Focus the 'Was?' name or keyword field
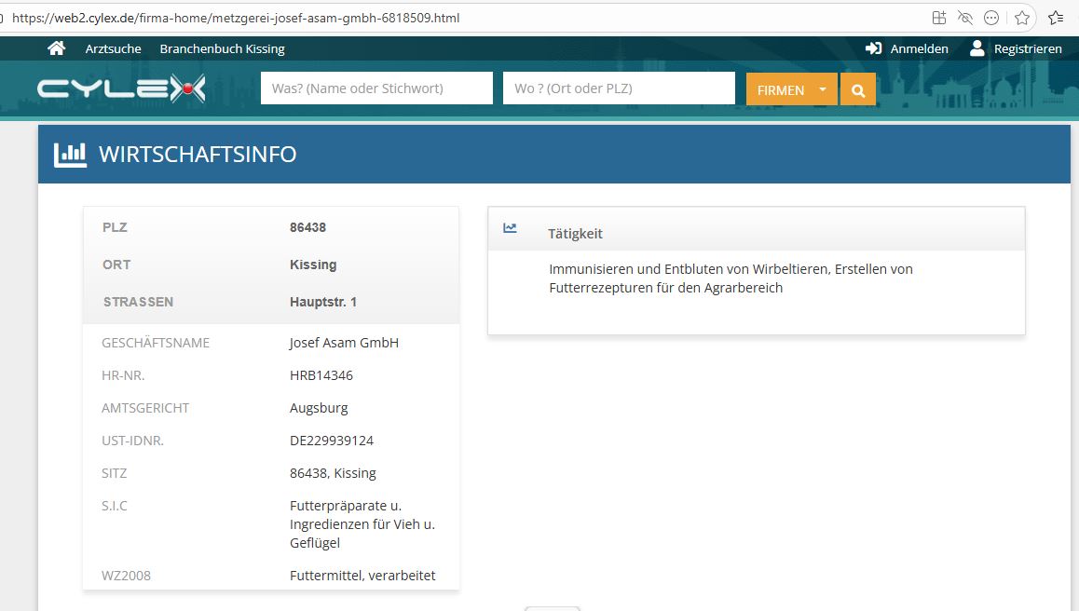Viewport: 1079px width, 611px height. (376, 88)
